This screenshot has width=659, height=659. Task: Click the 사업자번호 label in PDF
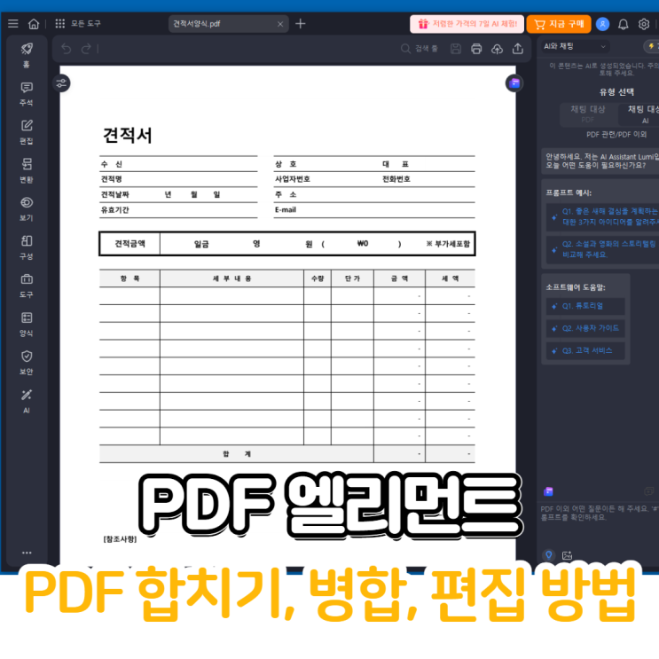(293, 179)
